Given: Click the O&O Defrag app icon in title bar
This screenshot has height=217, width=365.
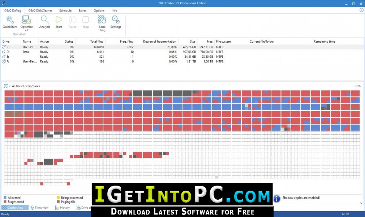Looking at the screenshot, I should 4,3.
